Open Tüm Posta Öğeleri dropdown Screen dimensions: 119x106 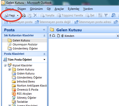44,60
